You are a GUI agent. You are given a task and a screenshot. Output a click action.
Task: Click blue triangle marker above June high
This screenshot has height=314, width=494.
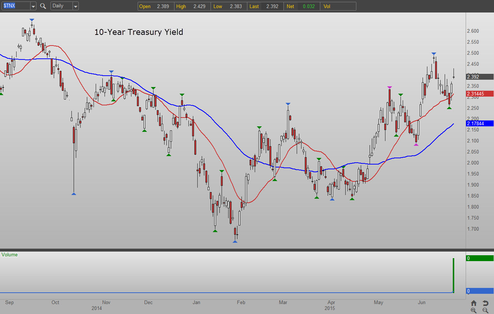434,54
